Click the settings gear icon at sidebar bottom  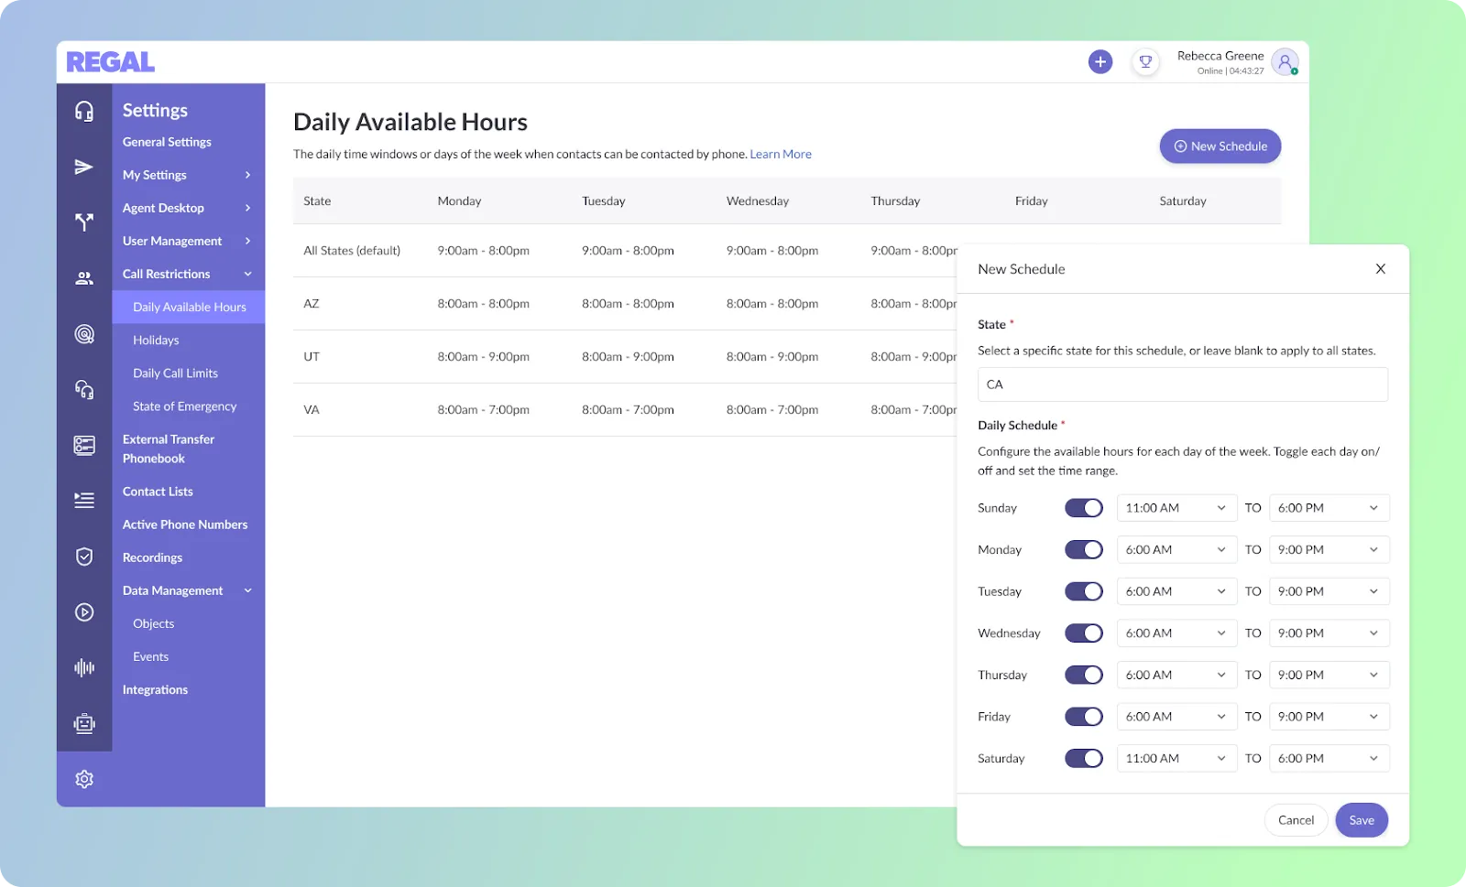coord(84,779)
